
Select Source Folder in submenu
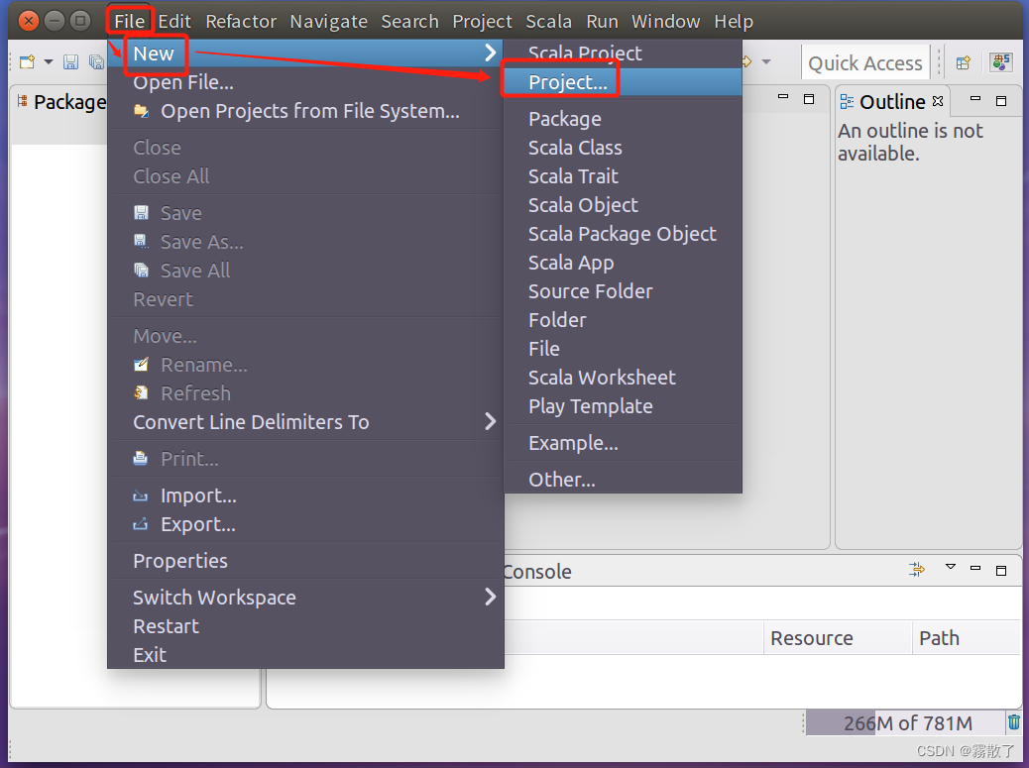pos(623,291)
